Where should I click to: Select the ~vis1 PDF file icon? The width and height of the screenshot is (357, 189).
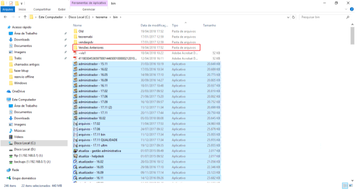click(x=76, y=53)
